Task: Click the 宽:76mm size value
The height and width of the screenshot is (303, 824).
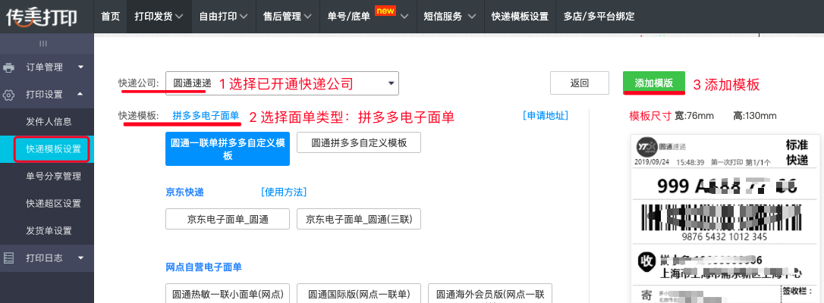Action: coord(694,116)
